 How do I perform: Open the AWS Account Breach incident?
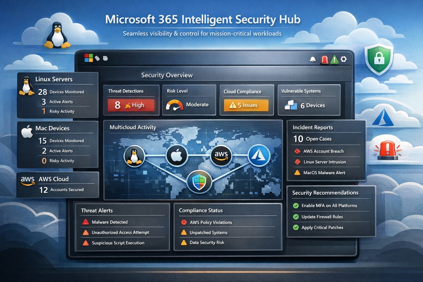tap(323, 151)
